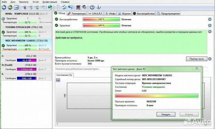The width and height of the screenshot is (215, 129).
Task: Switch to the Обзор tab
Action: (60, 13)
